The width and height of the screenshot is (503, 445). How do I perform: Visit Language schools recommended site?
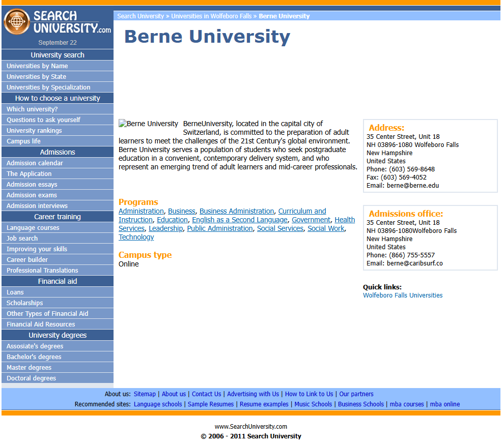click(x=158, y=404)
